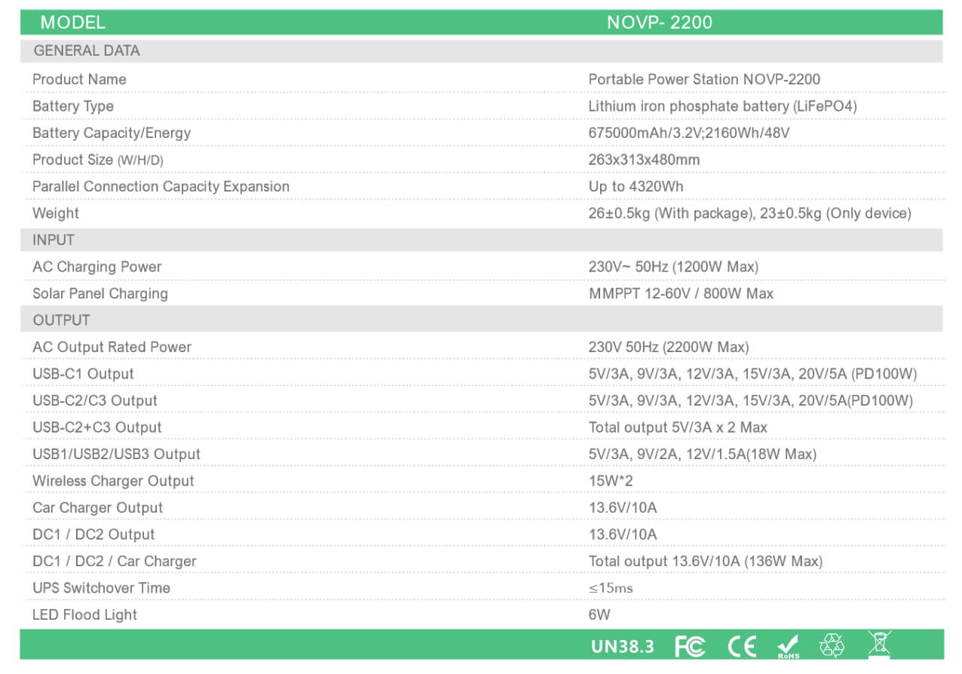Screen dimensions: 962x674
Task: Click the LED Flood Light 6W value
Action: tap(599, 614)
